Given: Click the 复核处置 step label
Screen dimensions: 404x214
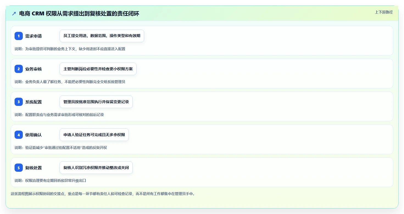Looking at the screenshot, I should click(34, 168).
